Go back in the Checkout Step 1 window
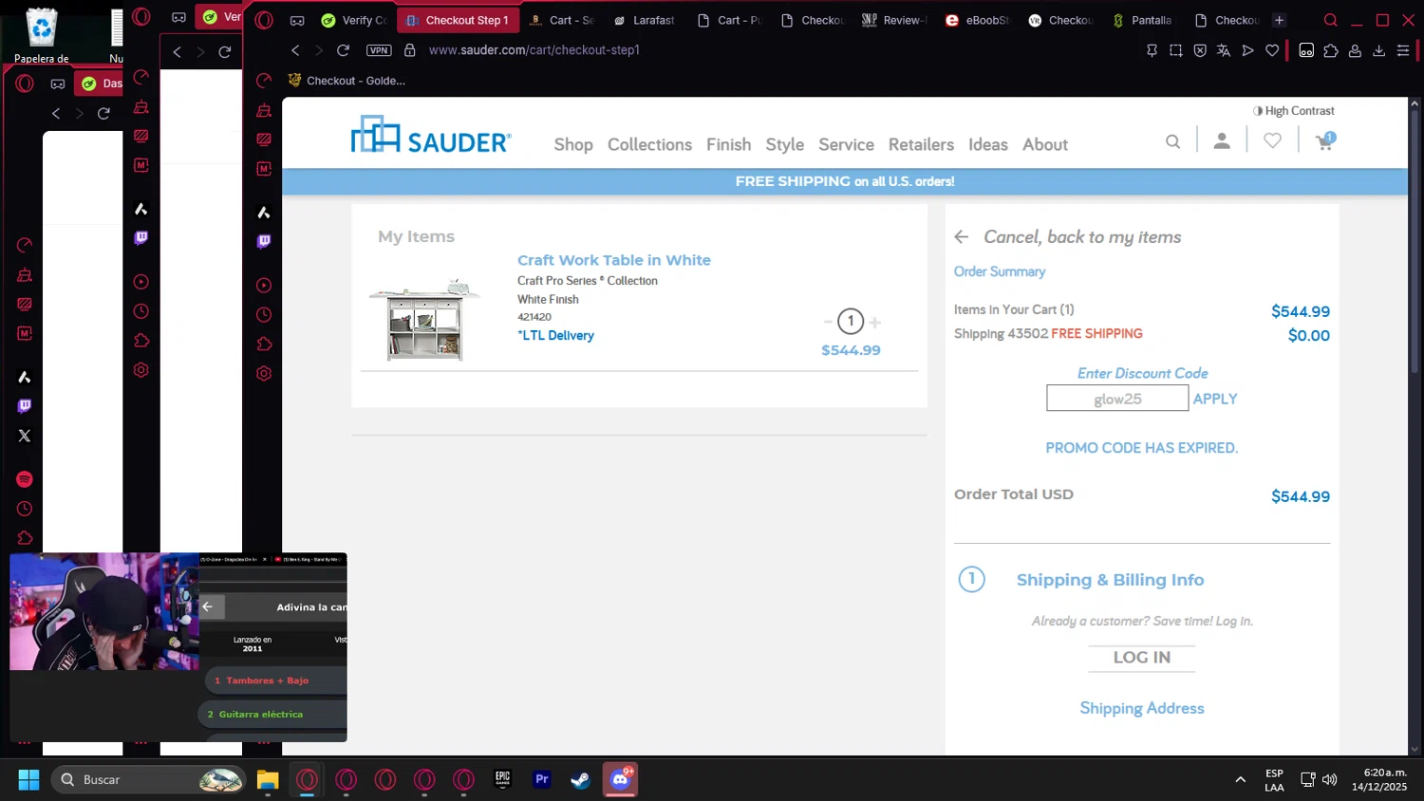Screen dimensions: 1424x801 coord(295,50)
